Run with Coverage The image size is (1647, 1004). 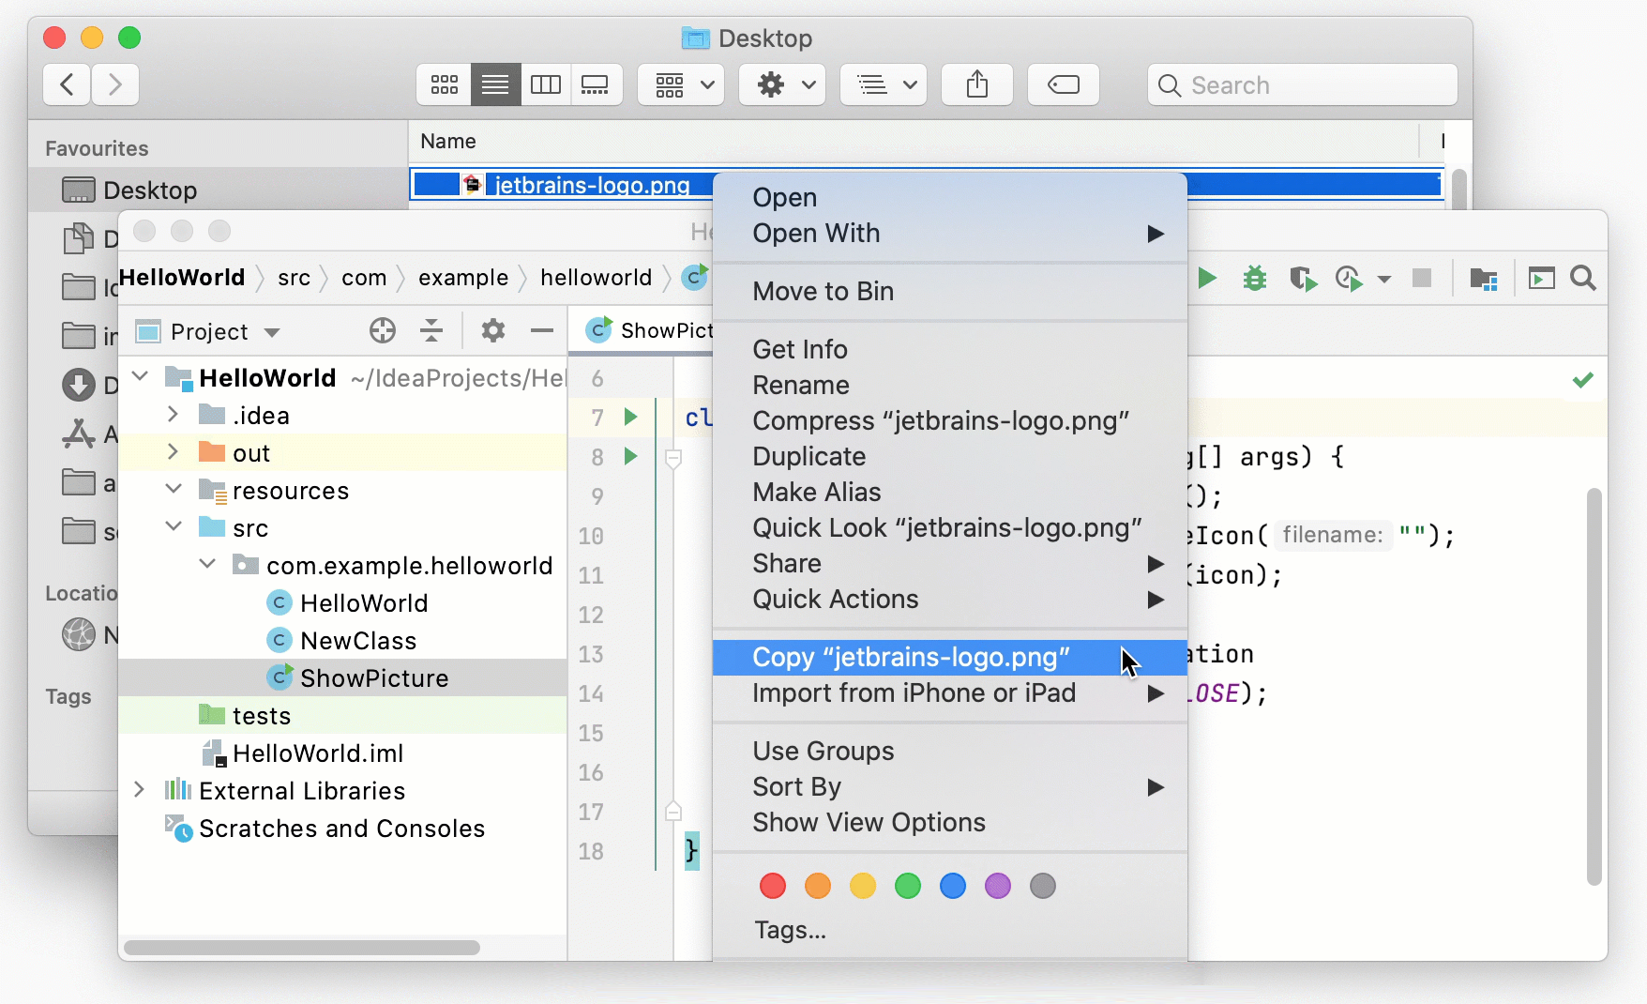point(1303,278)
